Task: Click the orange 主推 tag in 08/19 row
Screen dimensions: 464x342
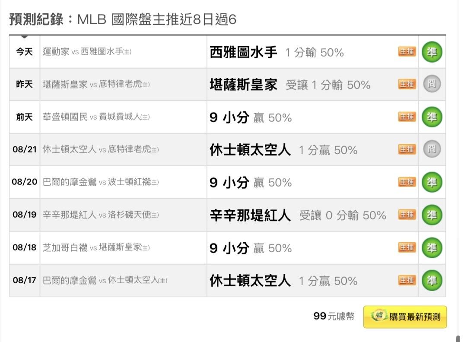Action: 407,215
